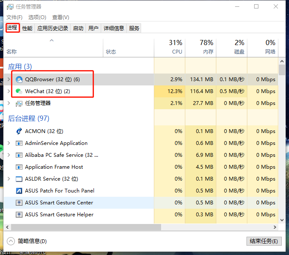Sort by the CPU column header
This screenshot has height=255, width=289.
[170, 48]
